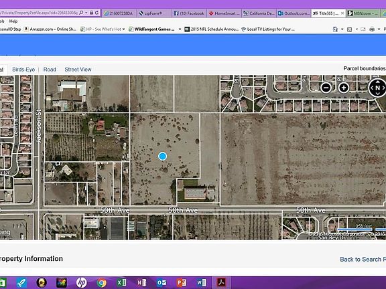Open the colorful puzzle app in taskbar

(x=61, y=282)
